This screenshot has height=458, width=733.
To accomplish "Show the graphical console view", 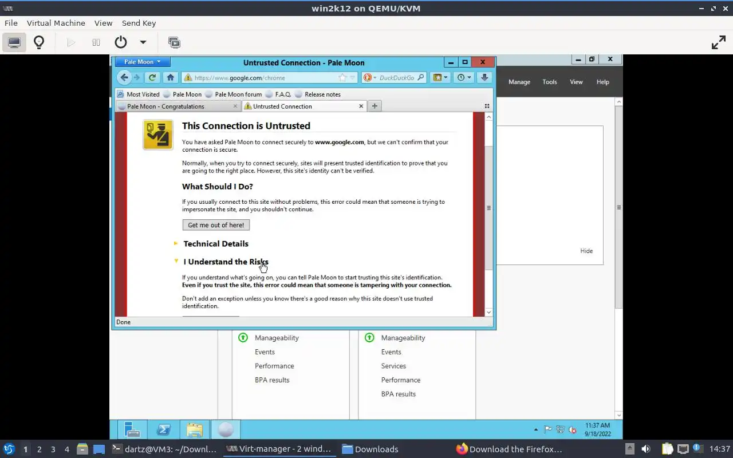I will coord(14,42).
